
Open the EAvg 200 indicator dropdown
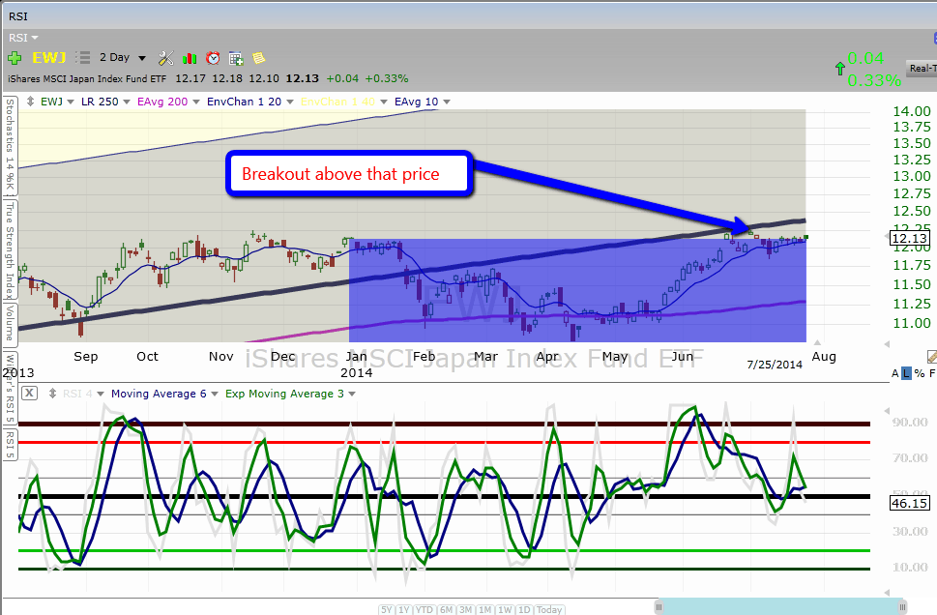pyautogui.click(x=172, y=101)
